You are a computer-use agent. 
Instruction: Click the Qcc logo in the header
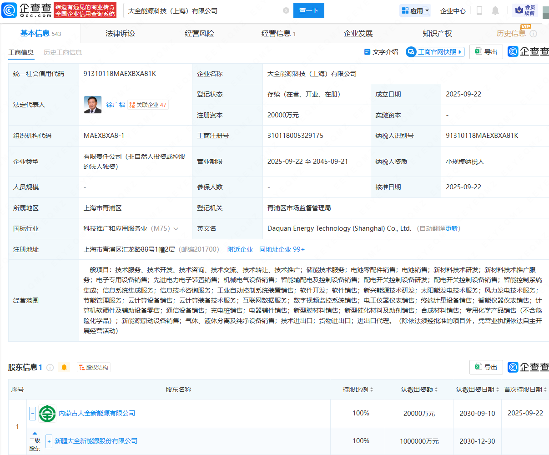[26, 10]
